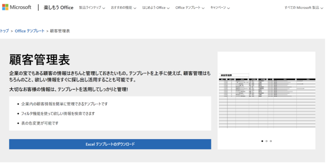Open the キャンペーン navigation menu
Screen dimensions: 328x163
[220, 8]
